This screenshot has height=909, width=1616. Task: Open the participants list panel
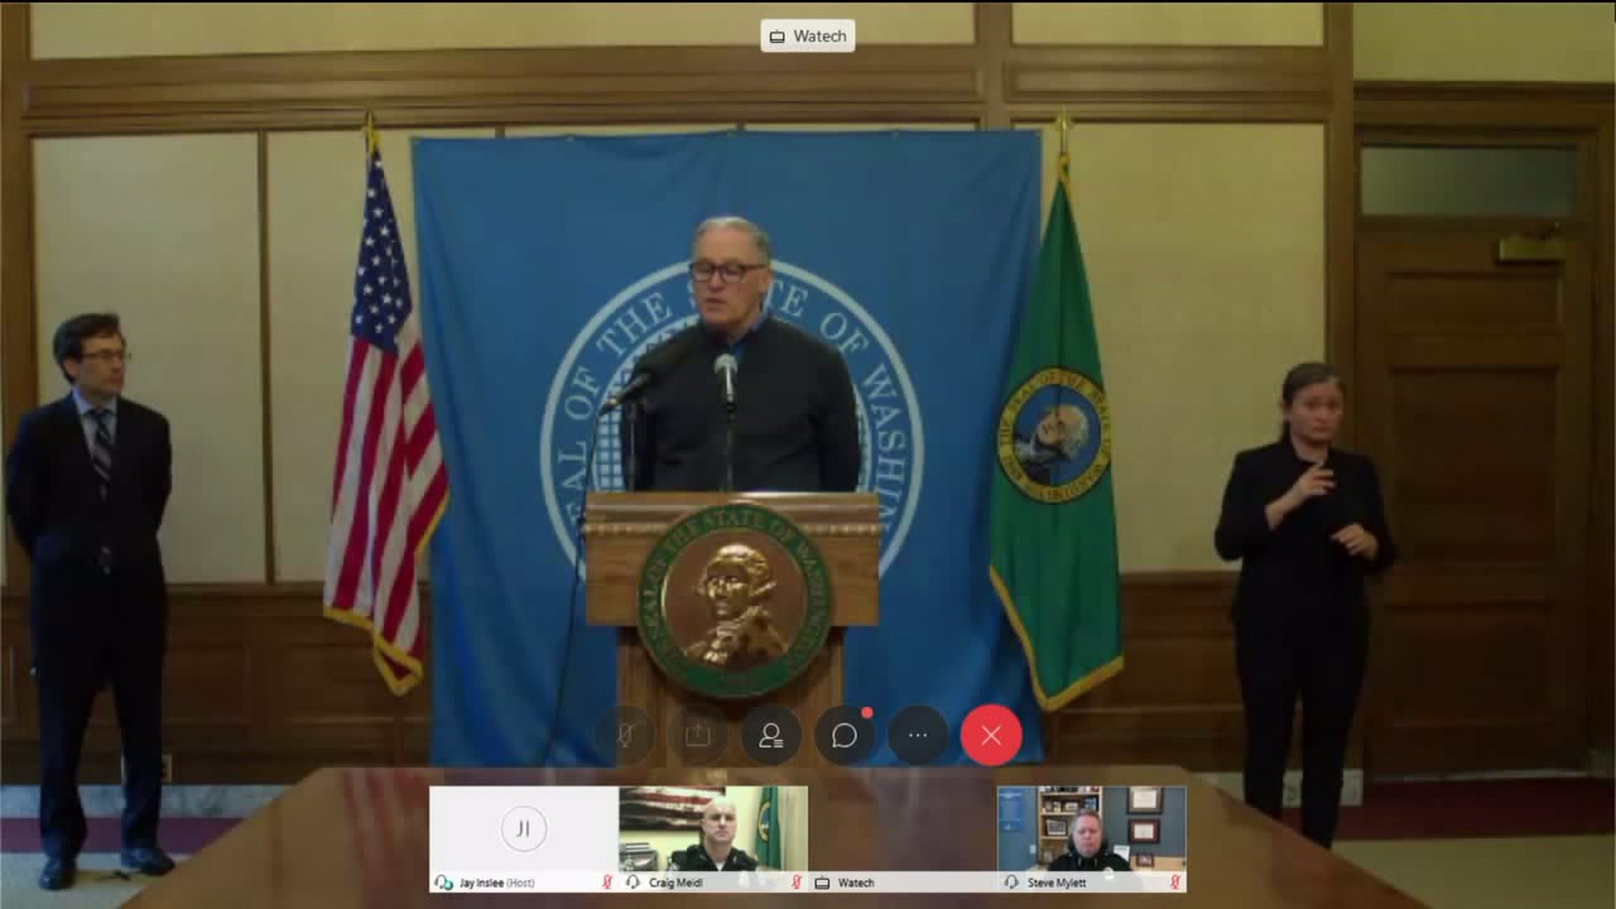[x=771, y=736]
